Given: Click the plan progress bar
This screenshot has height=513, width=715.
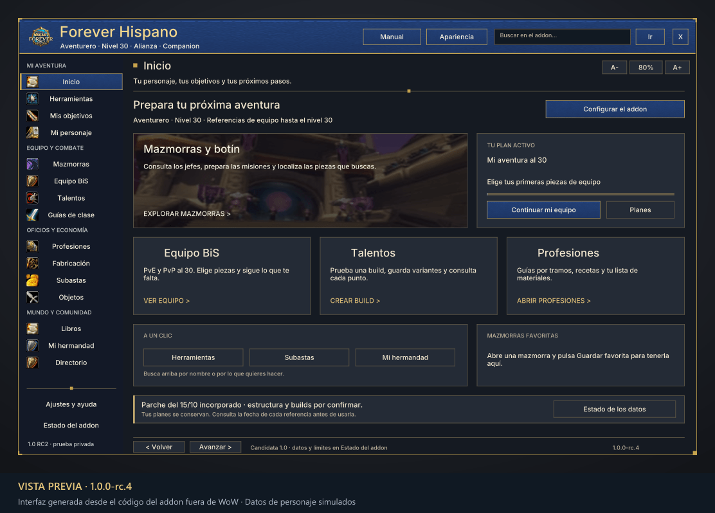Looking at the screenshot, I should (x=581, y=194).
